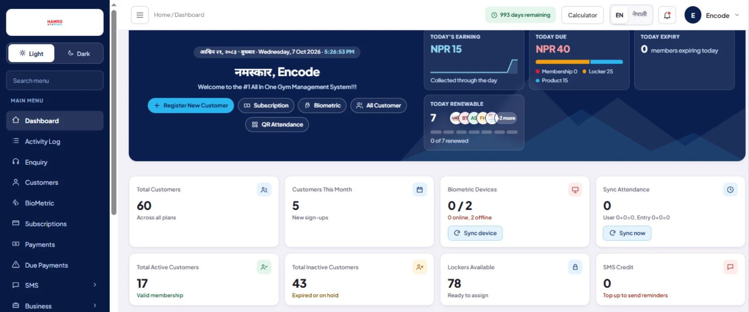Open QR Attendance shortcut
The height and width of the screenshot is (312, 749).
click(x=277, y=125)
